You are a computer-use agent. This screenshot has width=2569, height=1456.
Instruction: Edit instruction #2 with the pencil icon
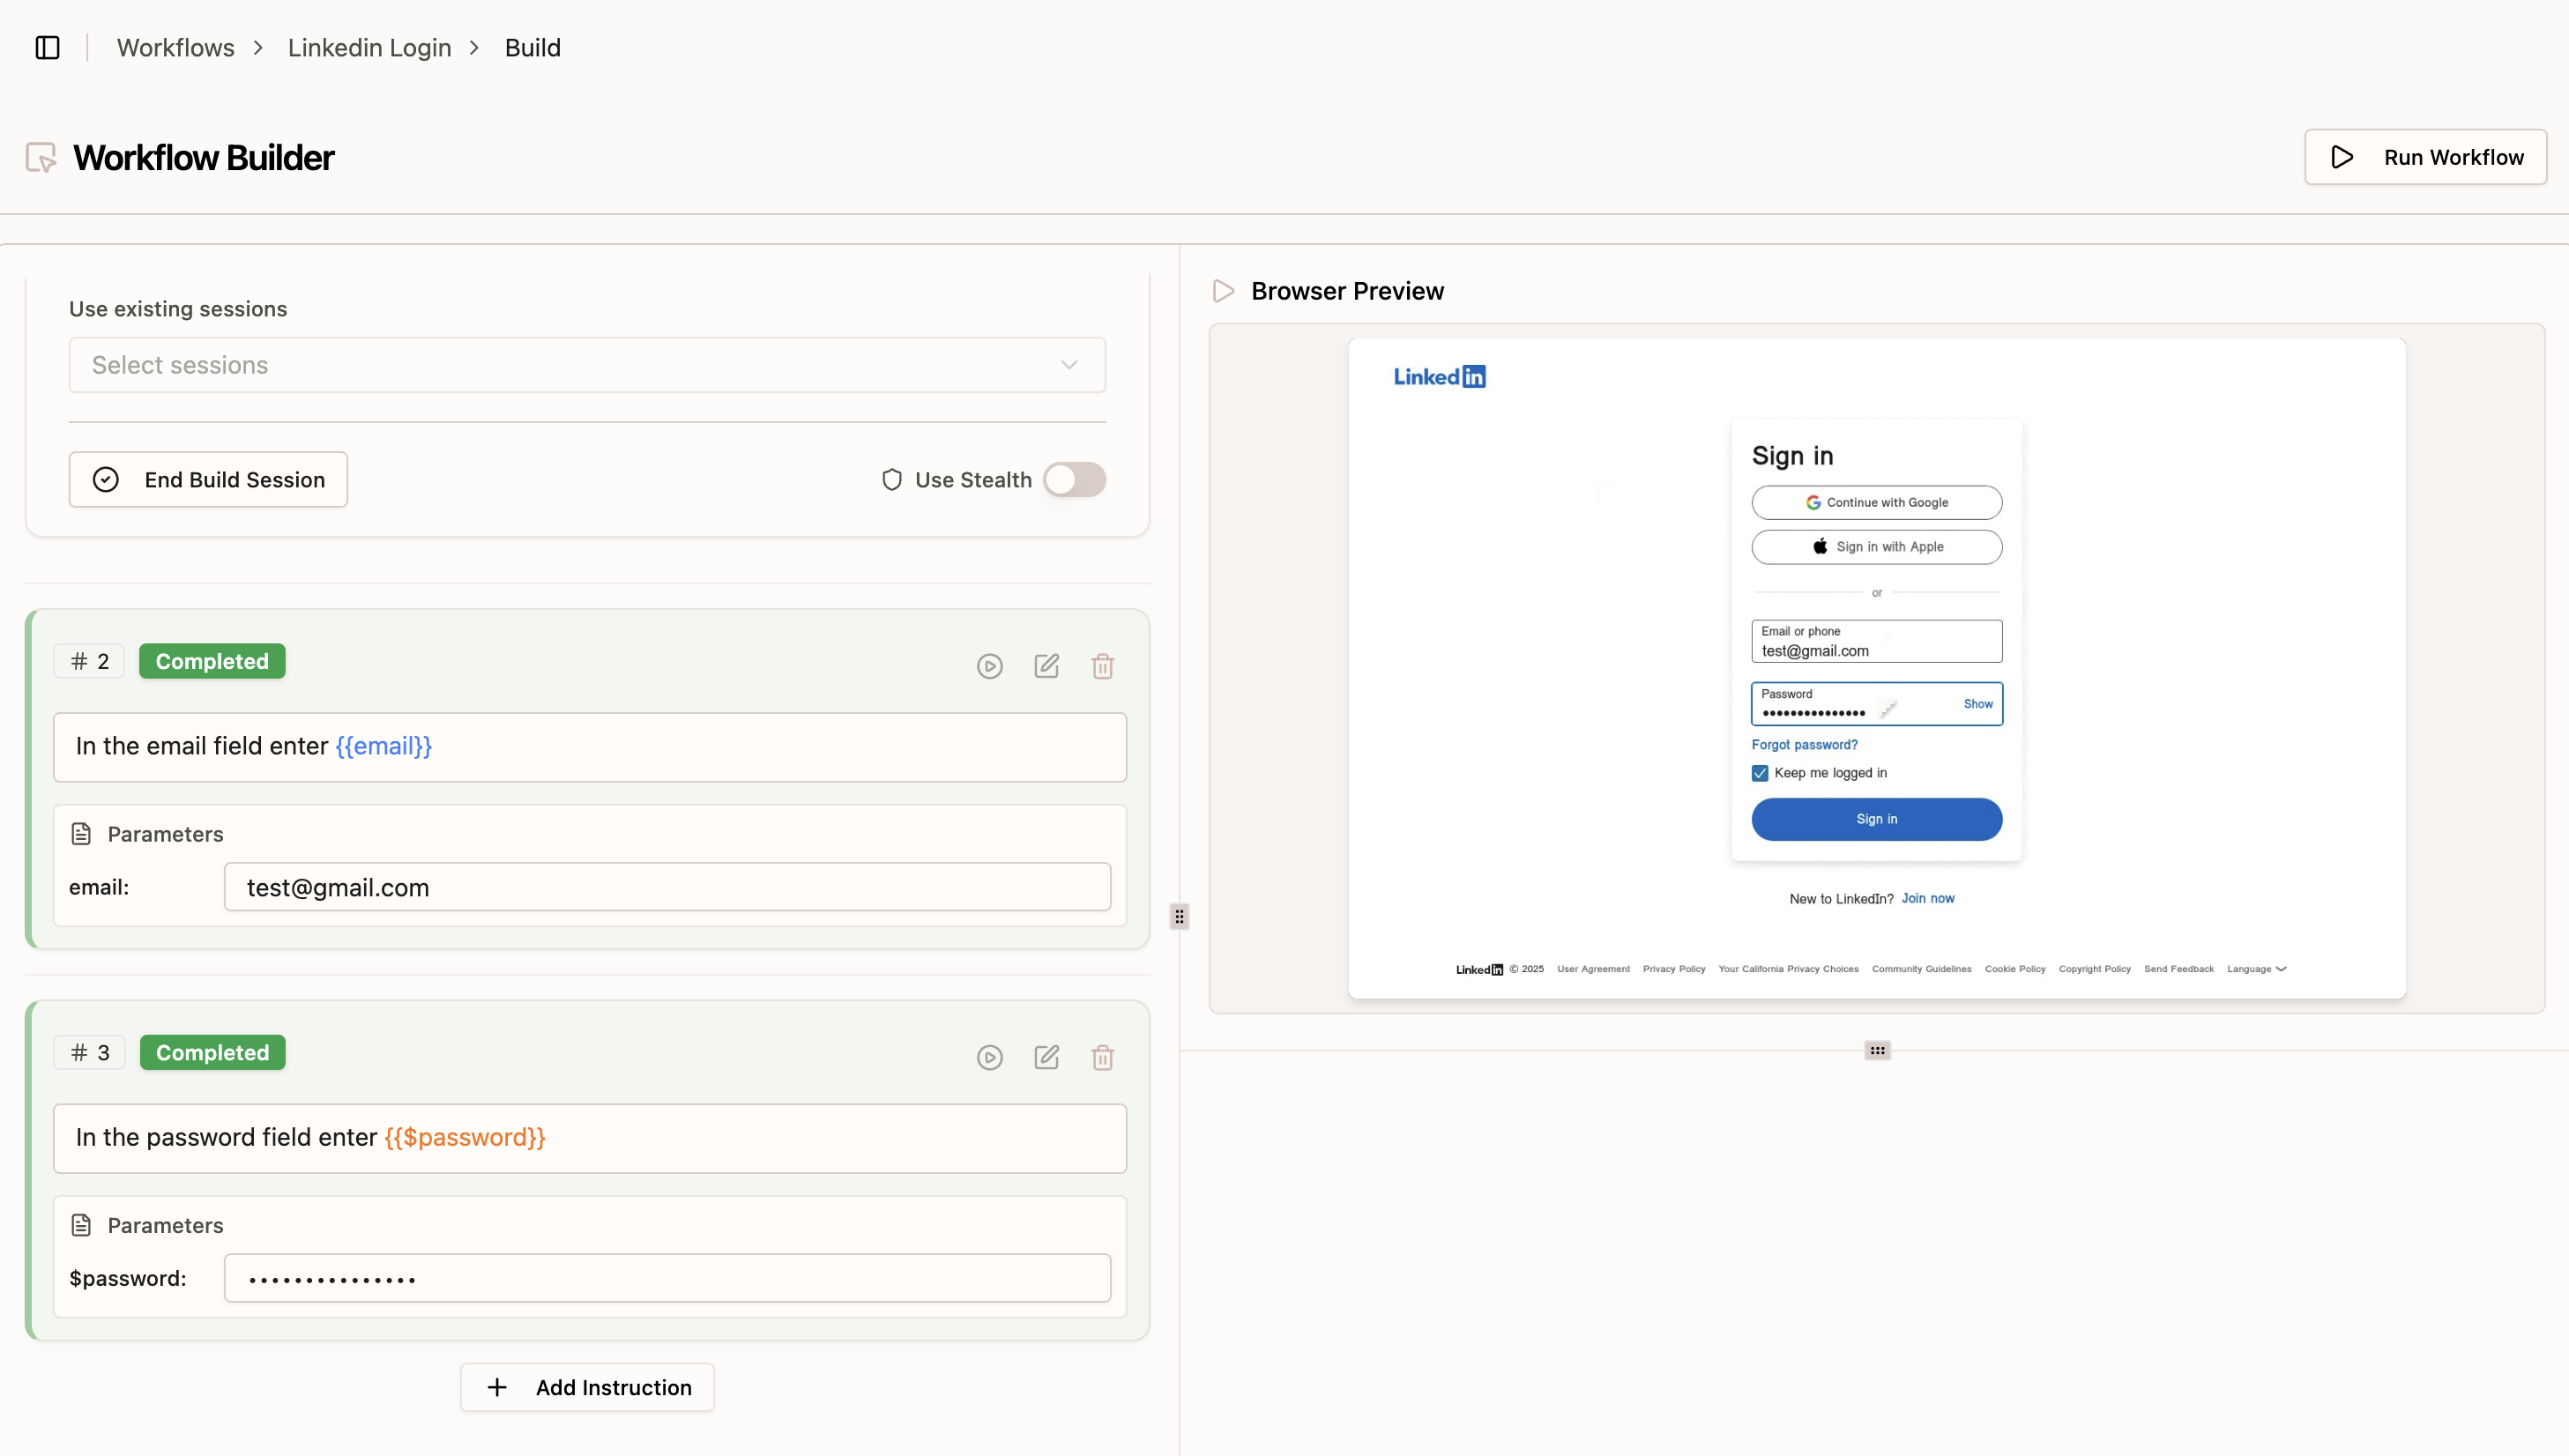tap(1046, 665)
